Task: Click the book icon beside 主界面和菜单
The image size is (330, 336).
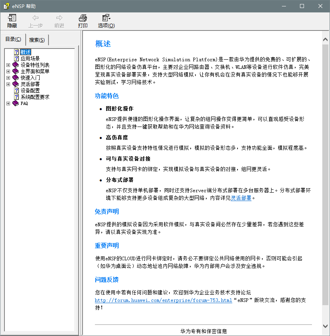Action: [x=16, y=71]
